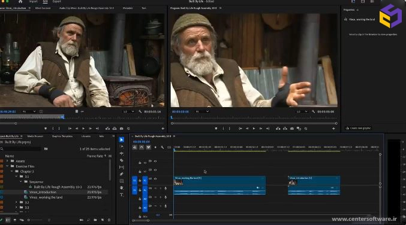406x225 pixels.
Task: Open Source monitor Fit zoom dropdown
Action: (29, 111)
